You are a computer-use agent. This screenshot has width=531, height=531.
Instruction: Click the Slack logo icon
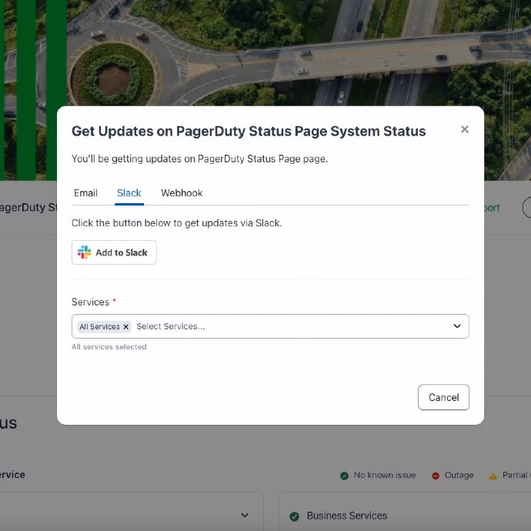[85, 252]
